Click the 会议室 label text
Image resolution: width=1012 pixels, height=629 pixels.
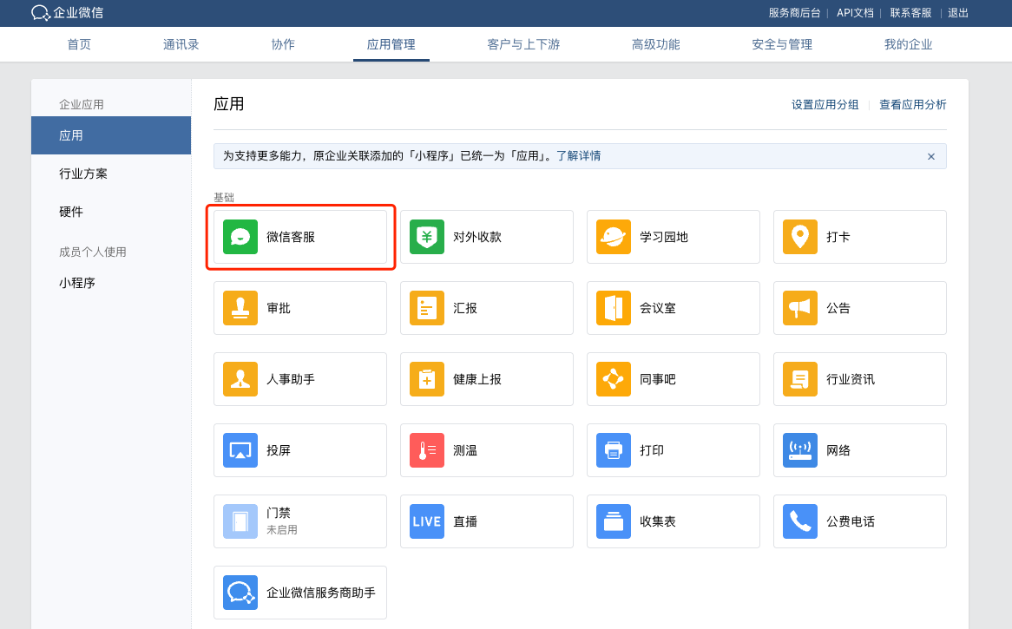point(658,308)
